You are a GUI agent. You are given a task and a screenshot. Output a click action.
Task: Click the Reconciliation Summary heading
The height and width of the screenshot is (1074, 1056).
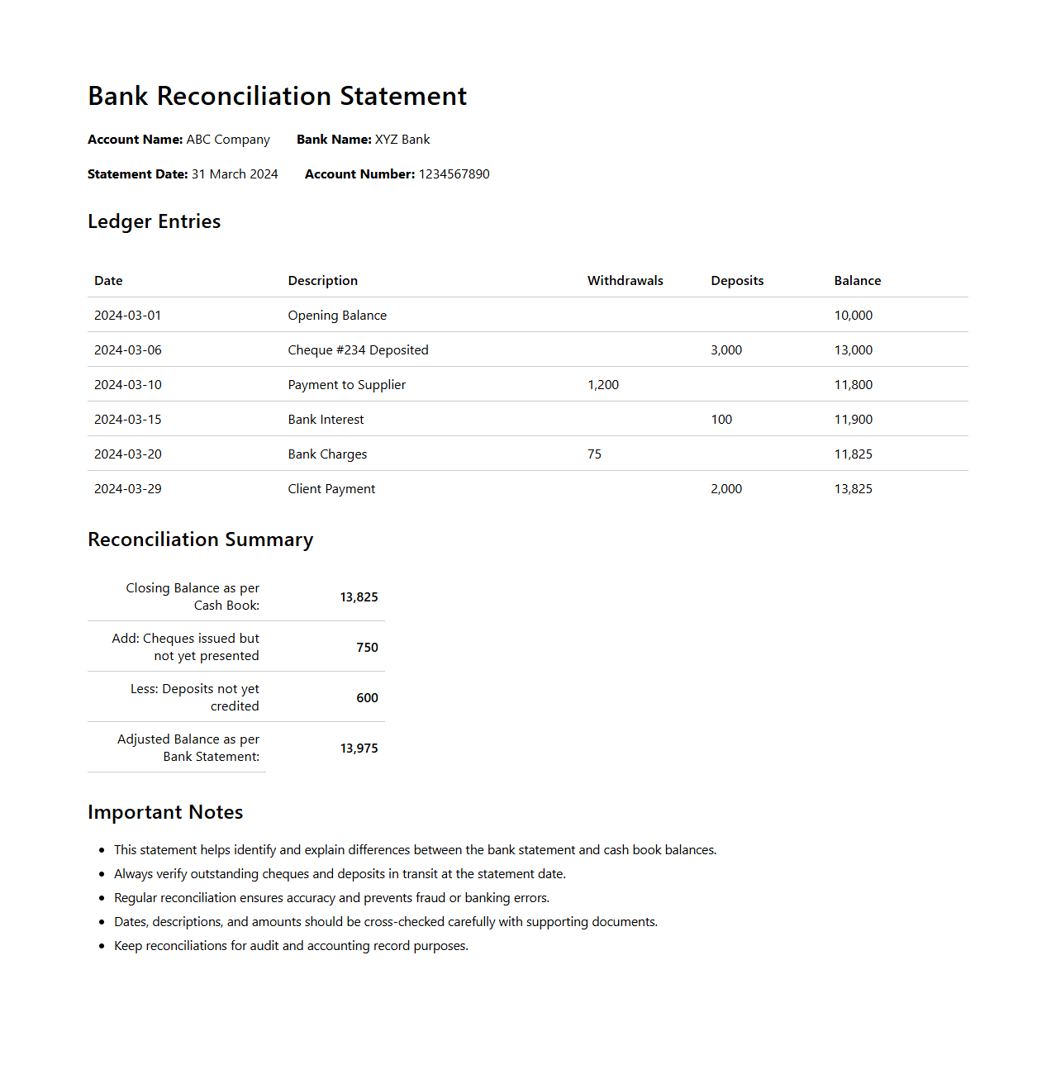tap(200, 539)
